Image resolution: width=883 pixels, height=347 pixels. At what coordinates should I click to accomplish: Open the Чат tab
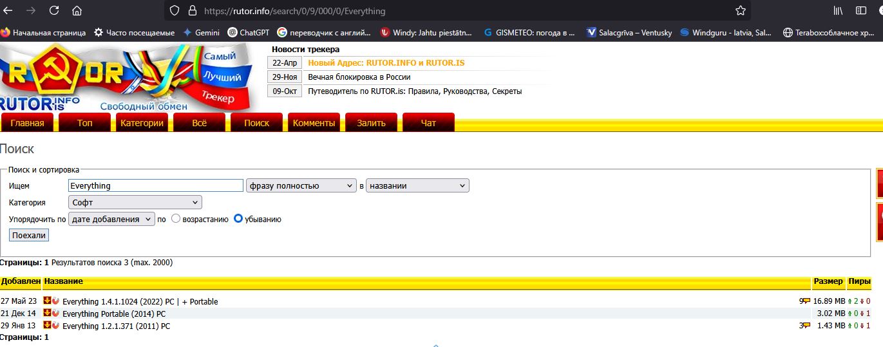click(428, 123)
